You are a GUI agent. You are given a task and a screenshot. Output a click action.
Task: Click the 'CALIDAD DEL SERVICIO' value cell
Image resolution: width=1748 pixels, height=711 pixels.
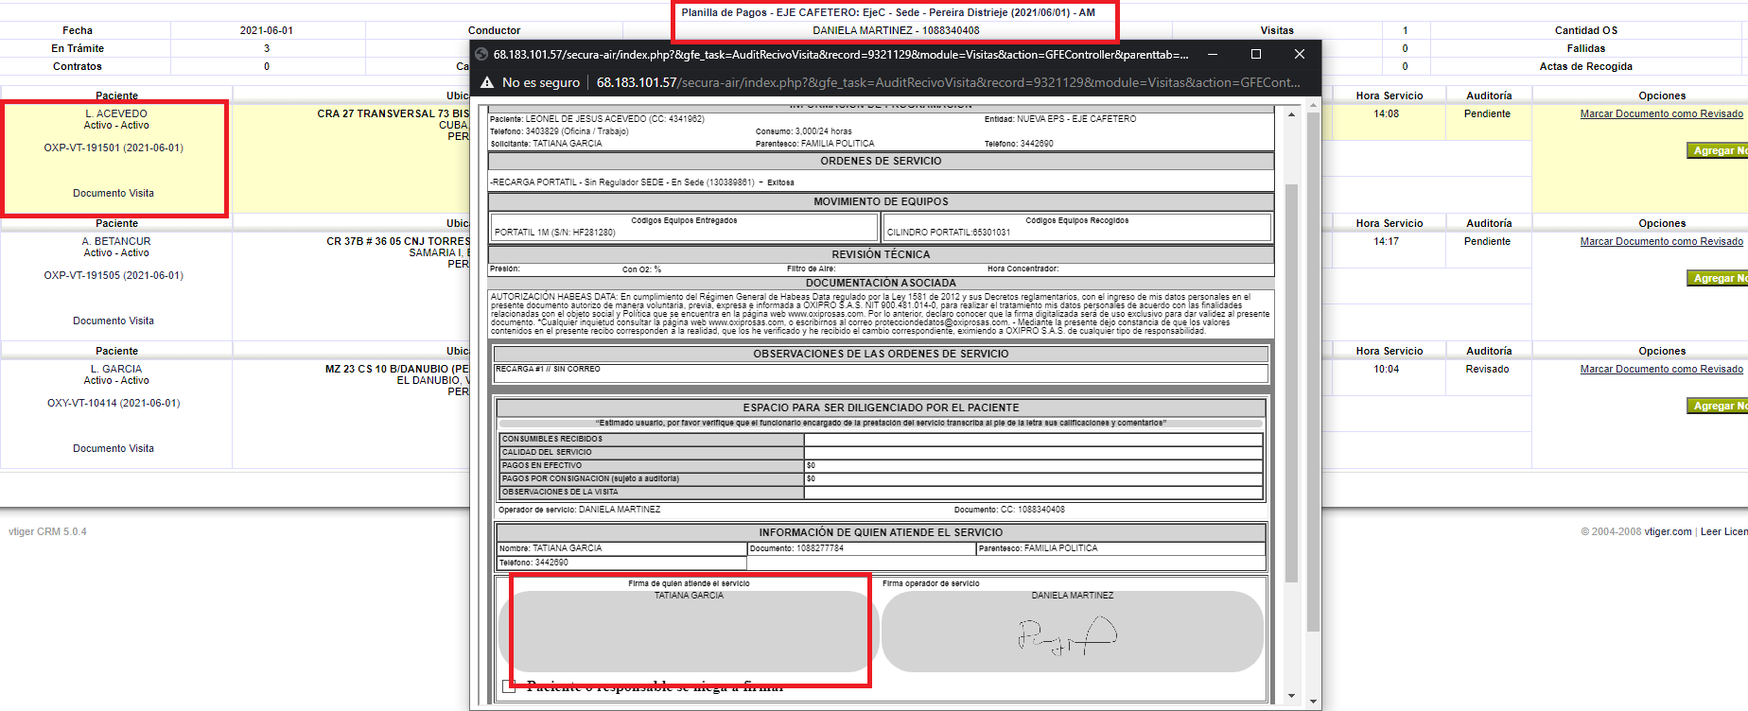(1033, 452)
